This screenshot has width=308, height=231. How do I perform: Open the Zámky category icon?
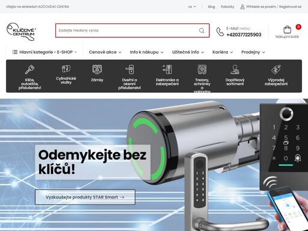tap(97, 69)
